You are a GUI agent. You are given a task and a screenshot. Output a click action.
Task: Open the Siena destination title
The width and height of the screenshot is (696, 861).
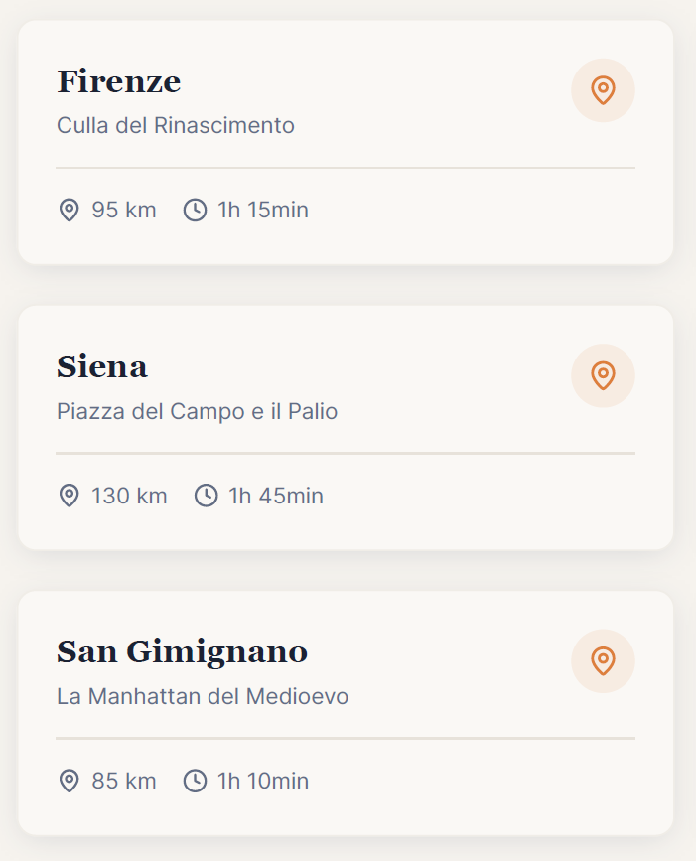[102, 366]
